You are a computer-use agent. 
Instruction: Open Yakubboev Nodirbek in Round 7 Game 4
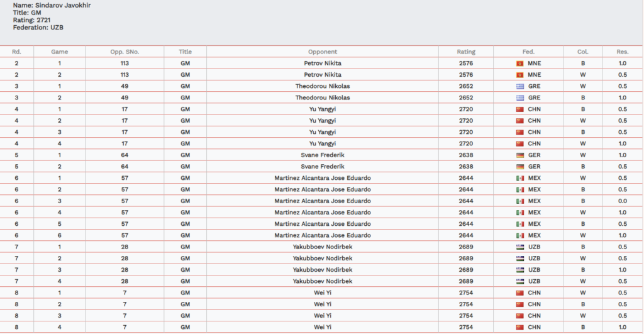[x=323, y=281]
